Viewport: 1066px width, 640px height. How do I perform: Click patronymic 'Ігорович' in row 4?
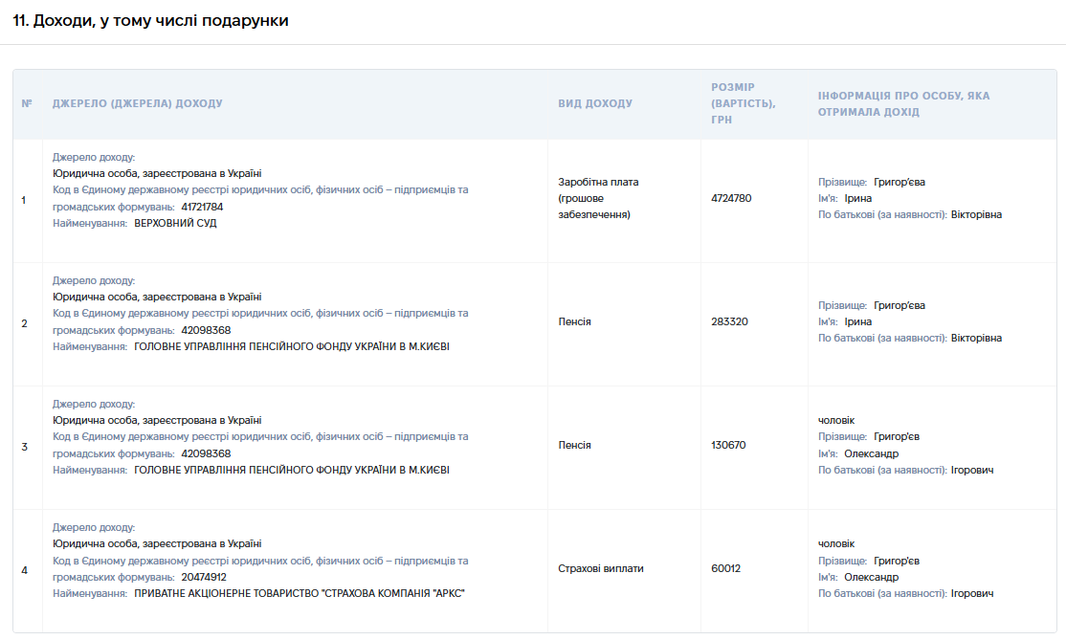tap(971, 593)
